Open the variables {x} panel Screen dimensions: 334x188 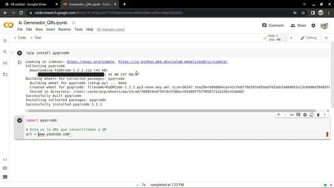(x=5, y=63)
